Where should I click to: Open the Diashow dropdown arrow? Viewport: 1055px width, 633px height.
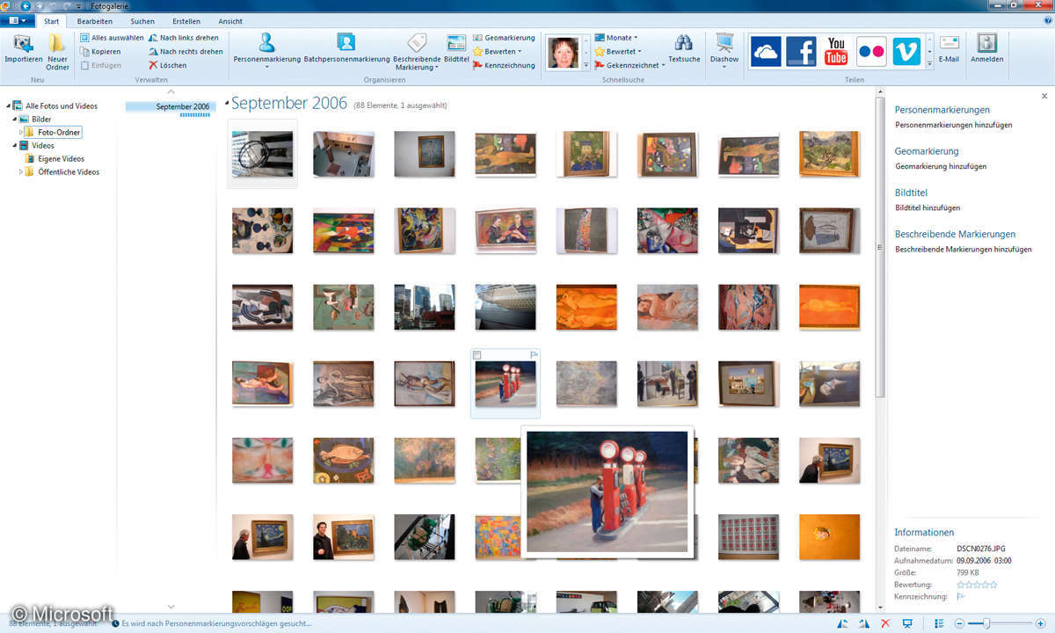click(x=724, y=67)
